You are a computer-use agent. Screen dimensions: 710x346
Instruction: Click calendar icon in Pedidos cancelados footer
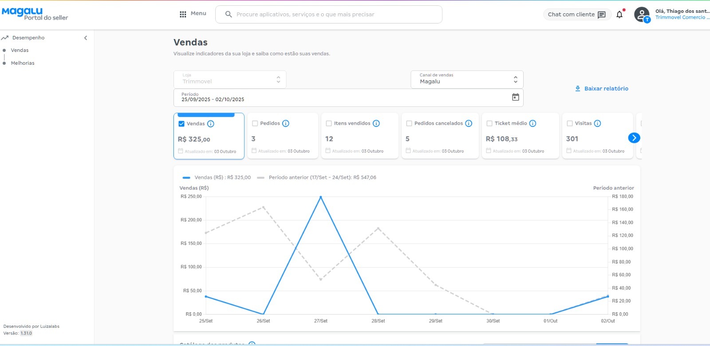coord(408,151)
